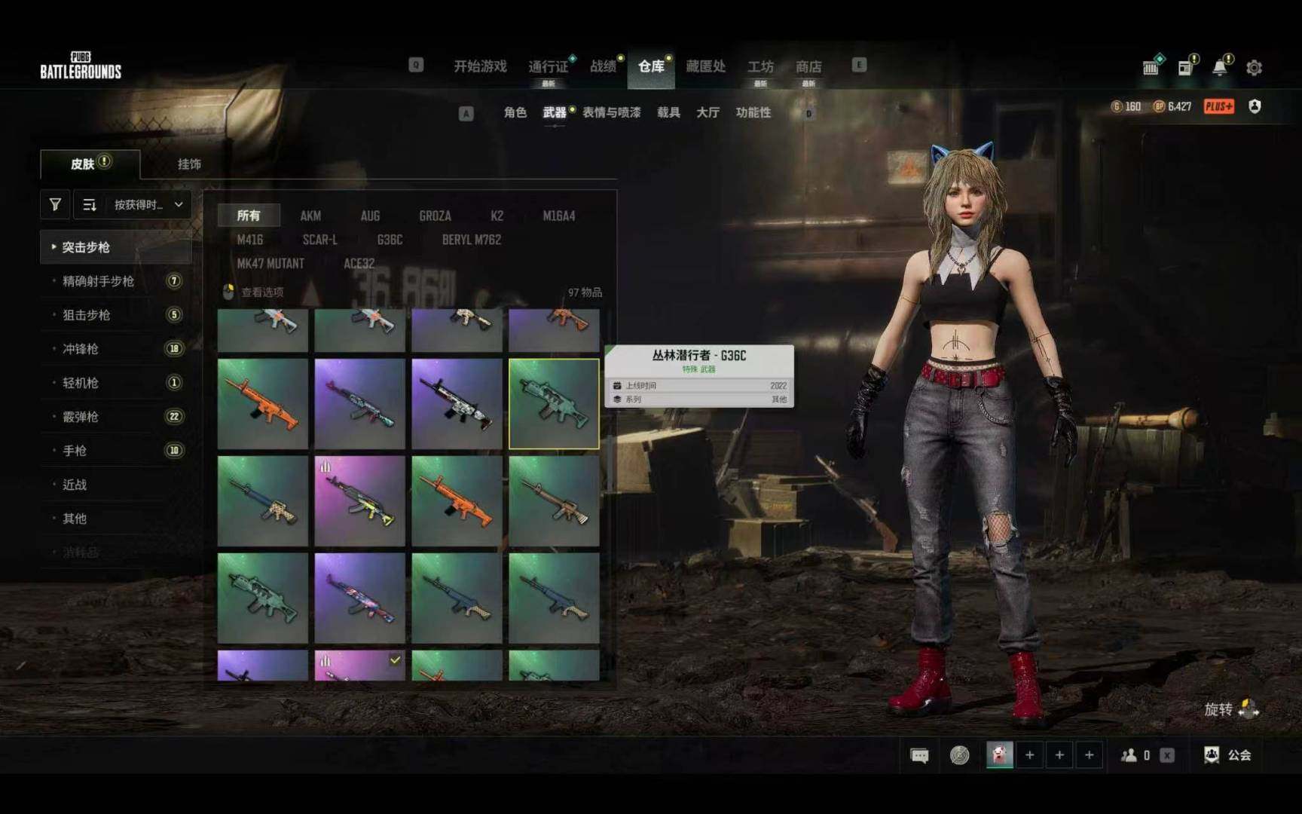Select the 狙击步枪 category
This screenshot has height=814, width=1302.
point(116,315)
